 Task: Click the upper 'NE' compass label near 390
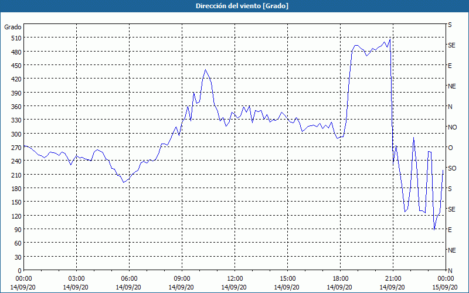(x=452, y=86)
